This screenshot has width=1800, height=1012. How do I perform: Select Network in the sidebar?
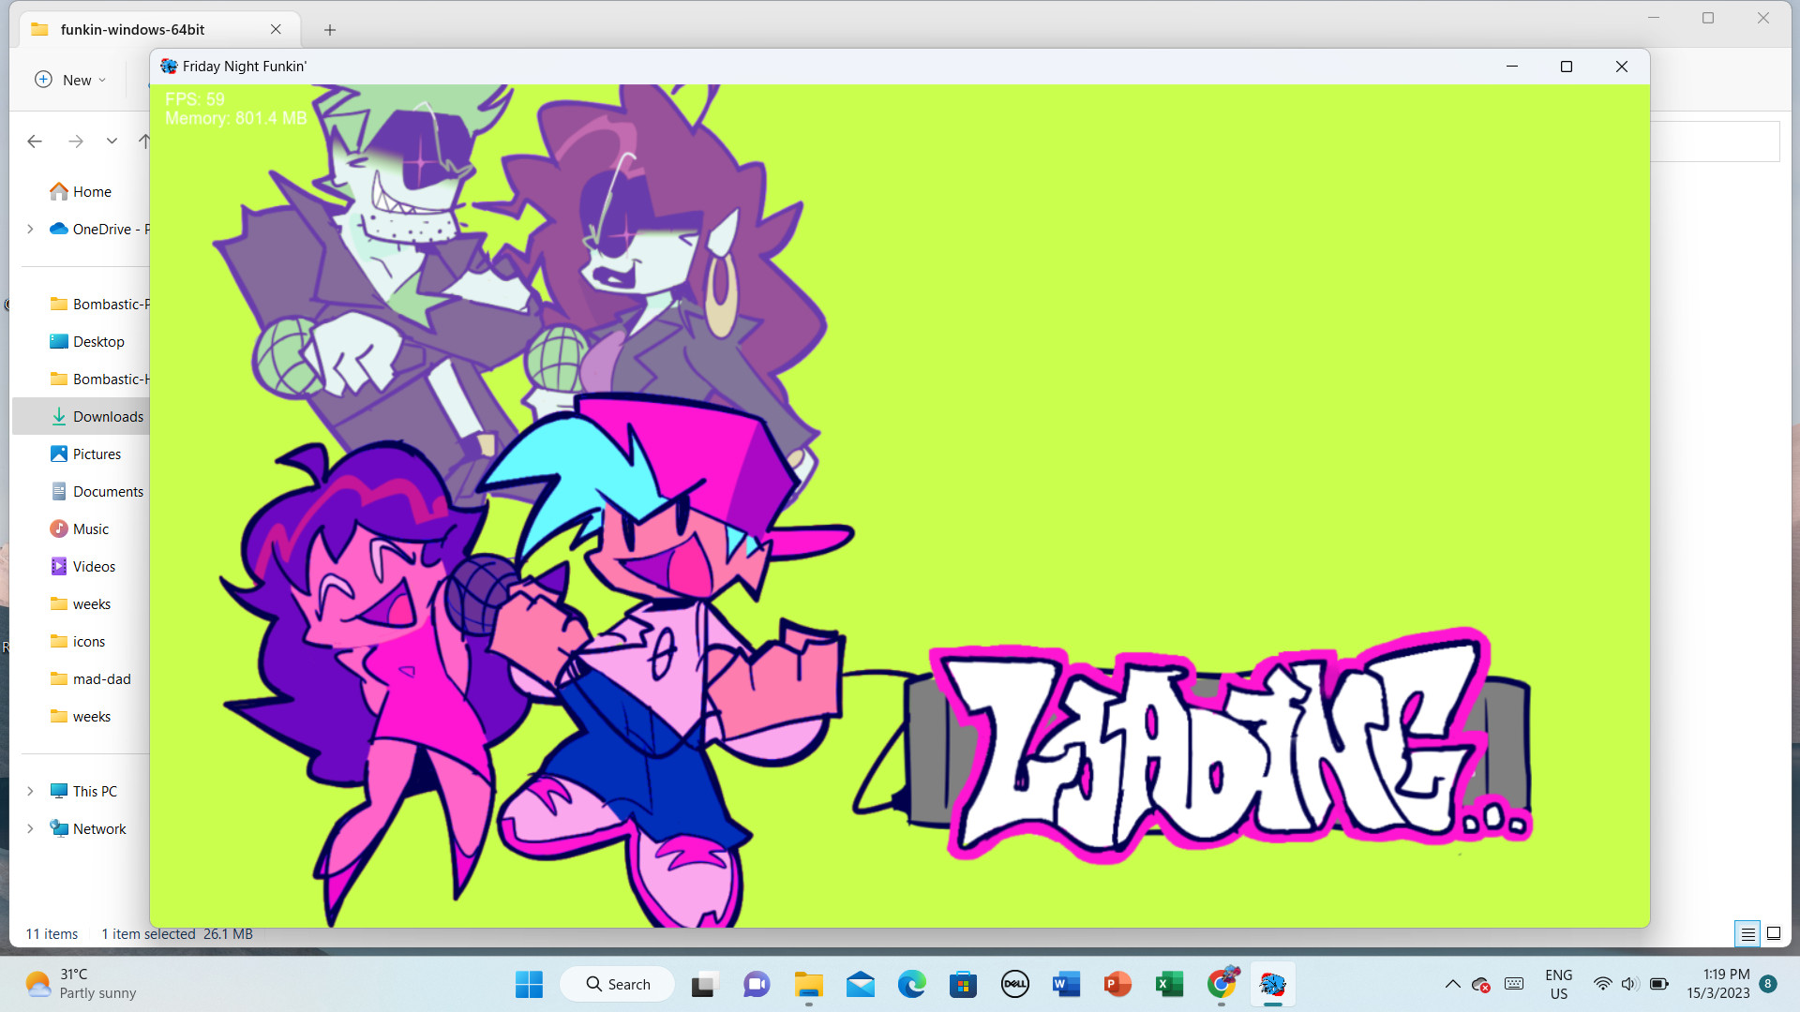[x=88, y=828]
